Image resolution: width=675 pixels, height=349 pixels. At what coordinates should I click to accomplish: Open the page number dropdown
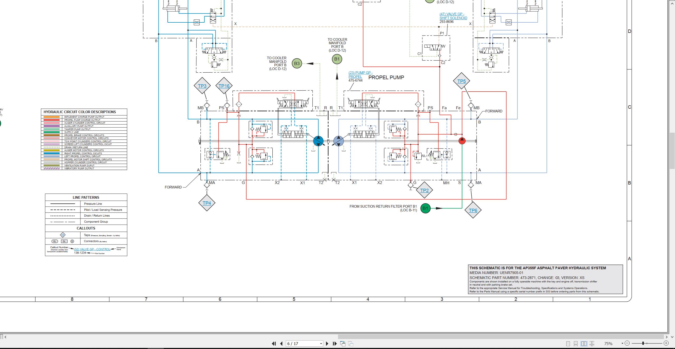coord(321,344)
